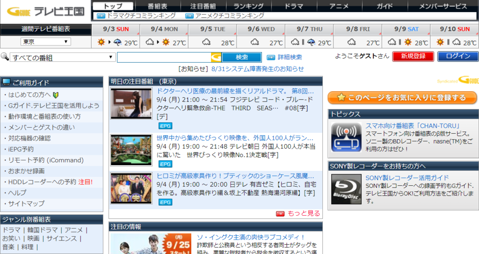Viewport: 479px width, 254px height.
Task: Open the 東京 region dropdown
Action: pos(46,42)
